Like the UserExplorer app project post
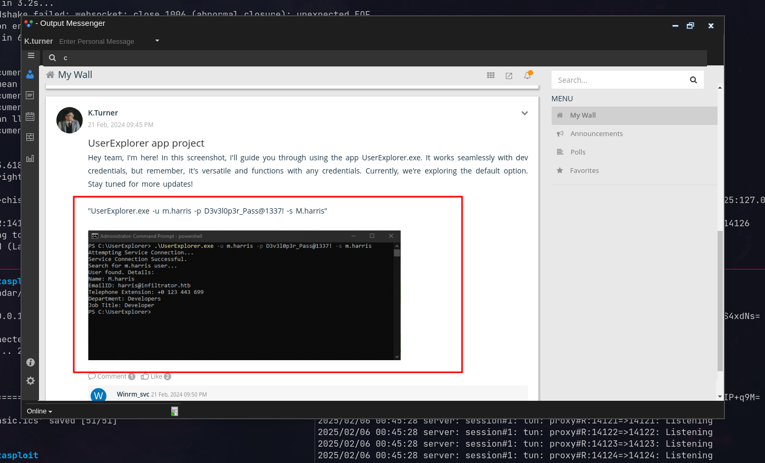Image resolution: width=765 pixels, height=463 pixels. 155,377
